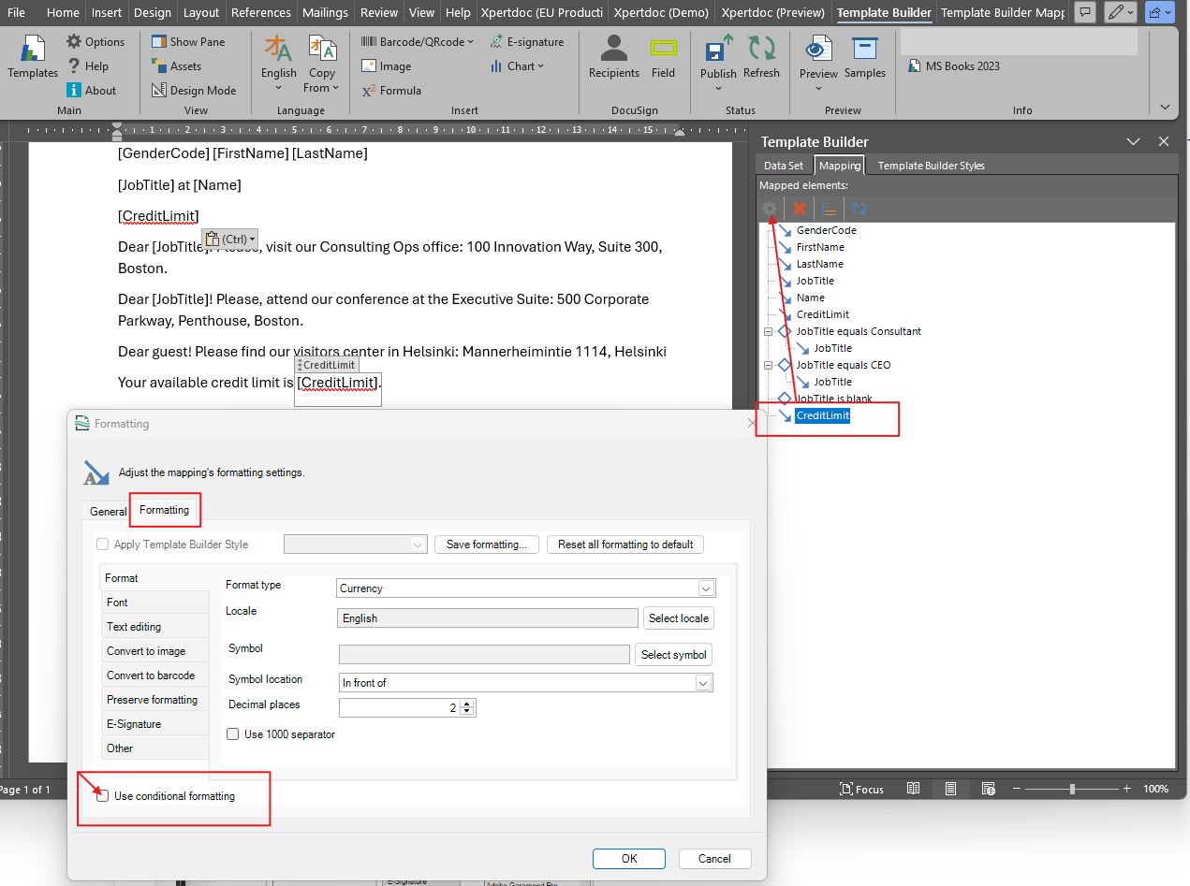Switch to Template Builder Styles tab

click(931, 166)
